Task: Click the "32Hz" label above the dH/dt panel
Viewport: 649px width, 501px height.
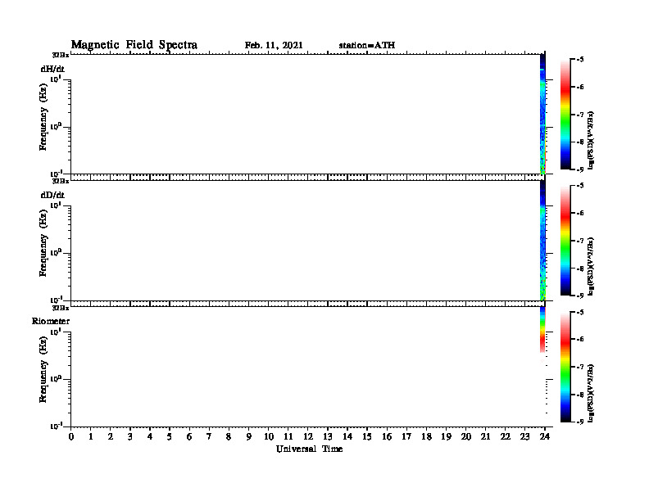Action: pyautogui.click(x=61, y=55)
